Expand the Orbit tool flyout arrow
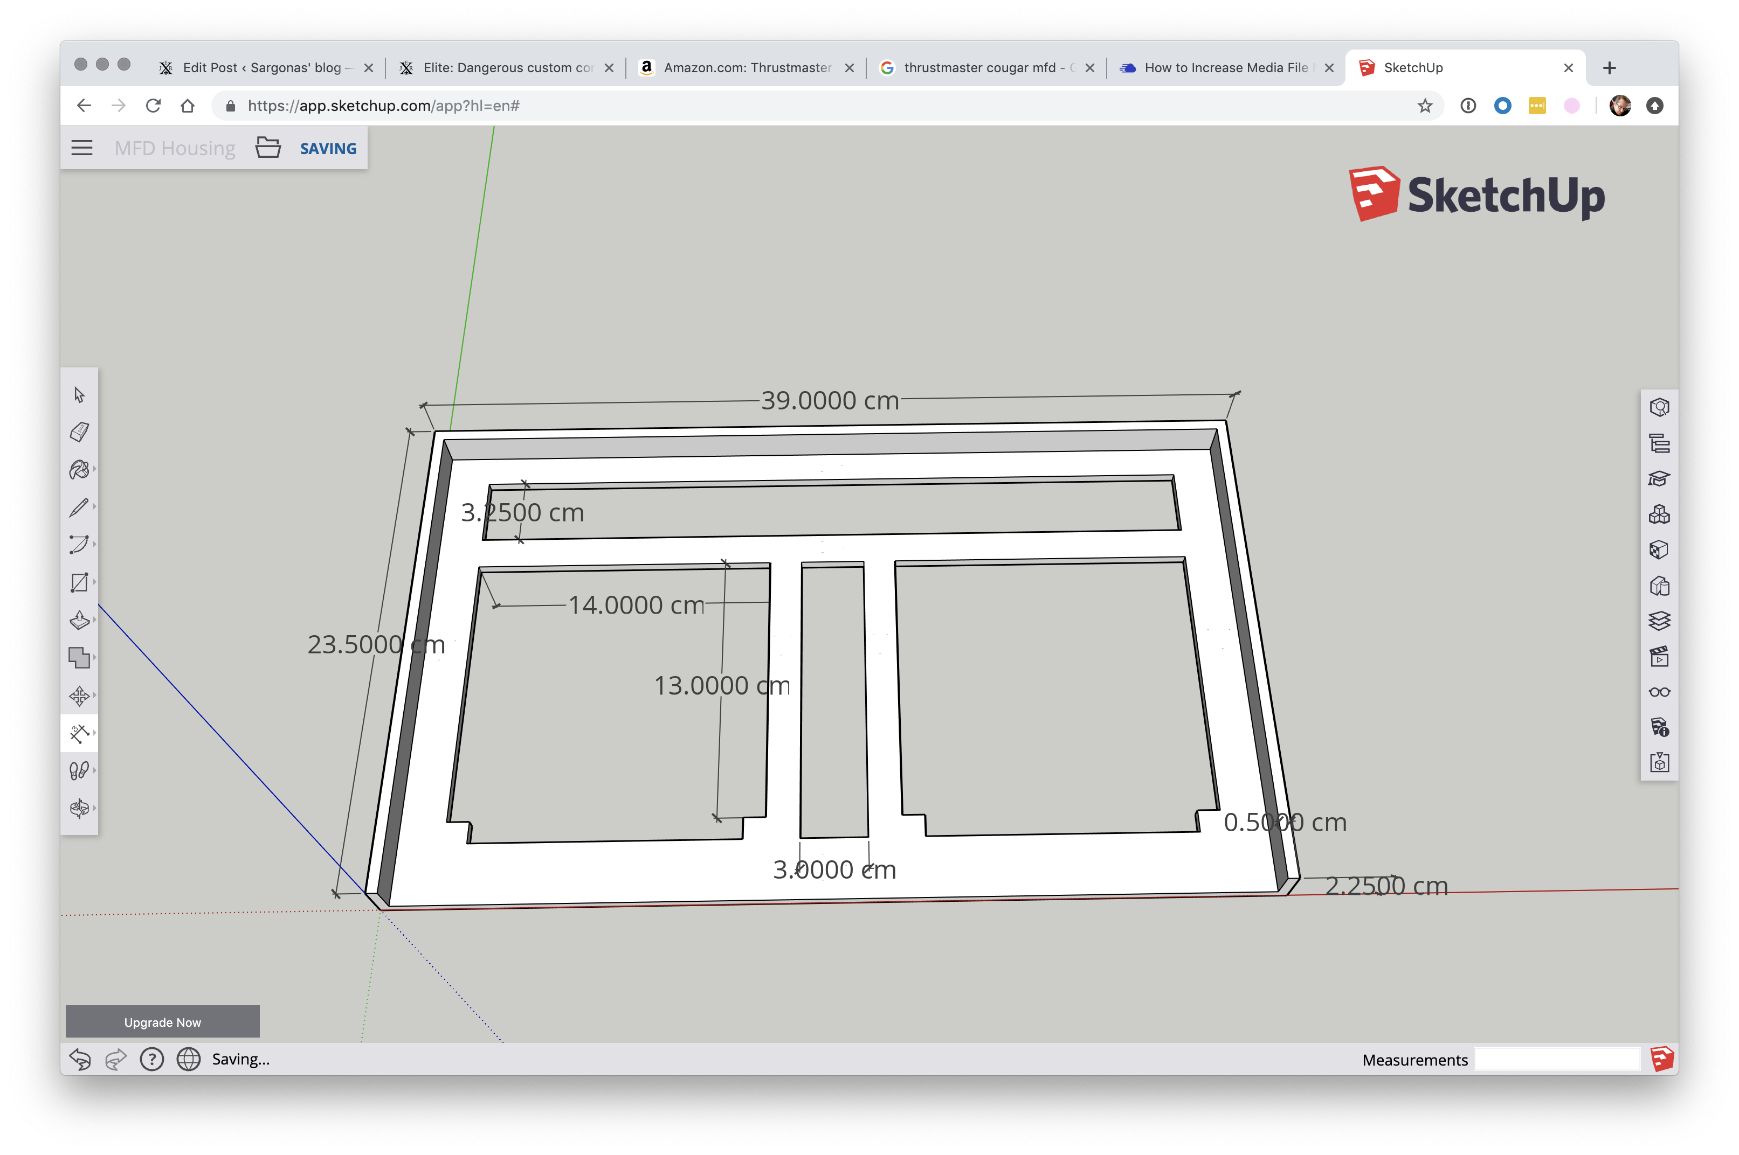The image size is (1739, 1155). [94, 808]
